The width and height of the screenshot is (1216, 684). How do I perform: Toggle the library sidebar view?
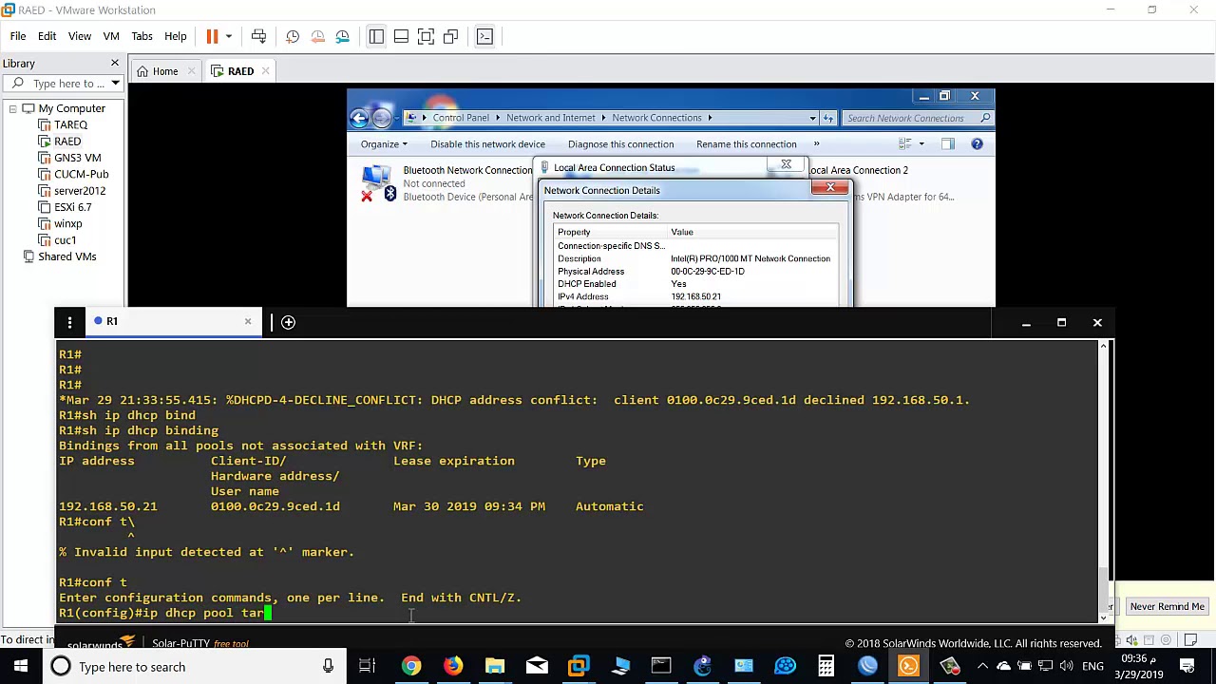coord(376,36)
